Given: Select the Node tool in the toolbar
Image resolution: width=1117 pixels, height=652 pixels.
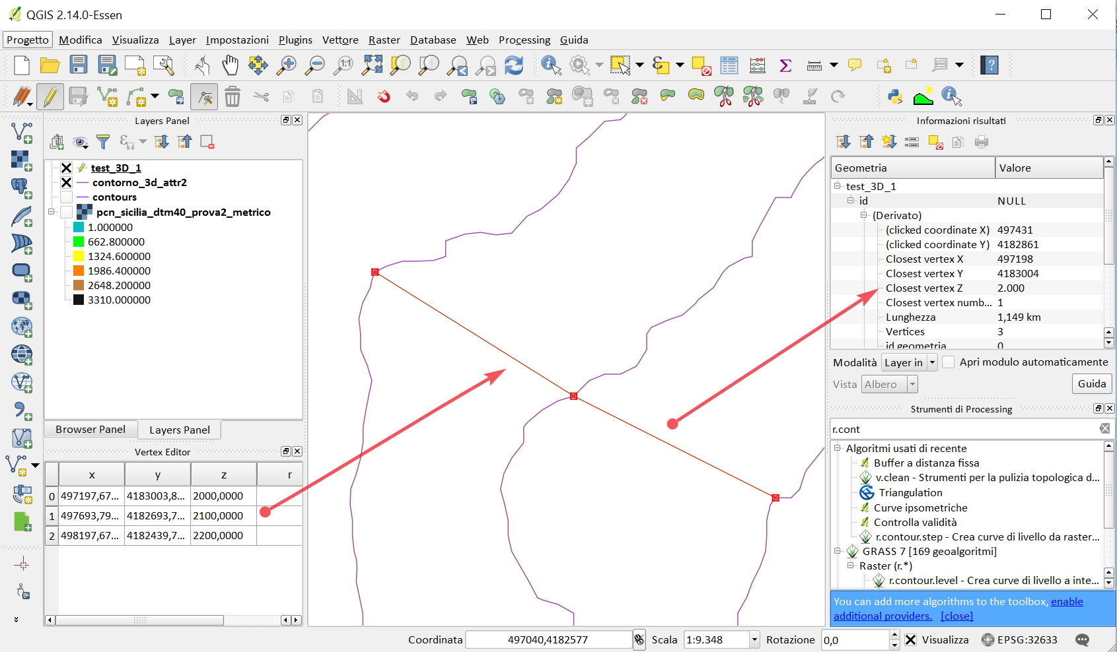Looking at the screenshot, I should 204,97.
